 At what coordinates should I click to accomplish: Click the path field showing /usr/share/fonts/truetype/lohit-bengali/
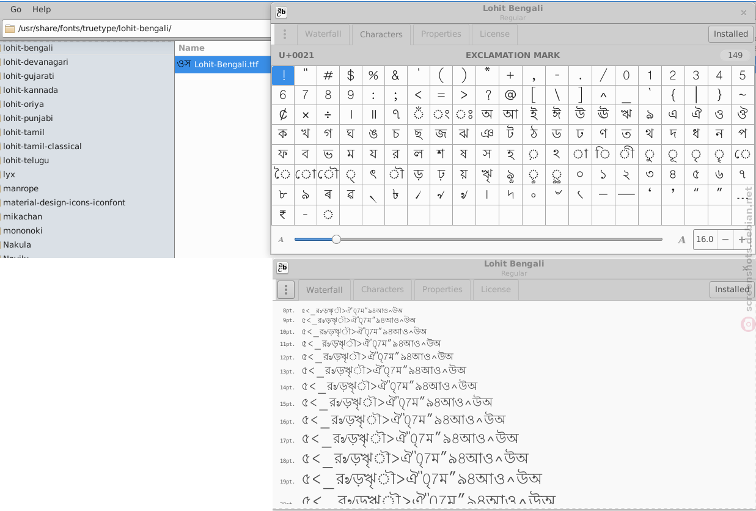pyautogui.click(x=137, y=29)
